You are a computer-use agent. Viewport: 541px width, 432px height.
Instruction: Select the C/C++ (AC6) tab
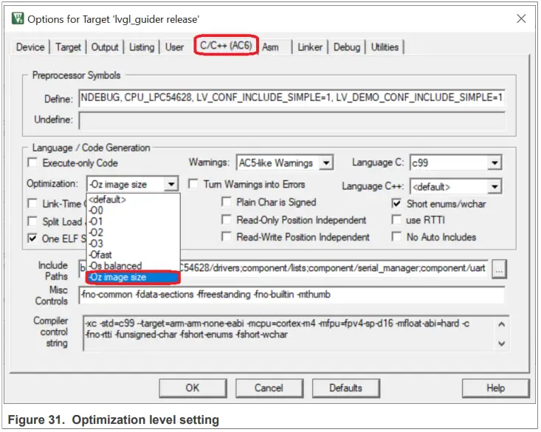226,45
